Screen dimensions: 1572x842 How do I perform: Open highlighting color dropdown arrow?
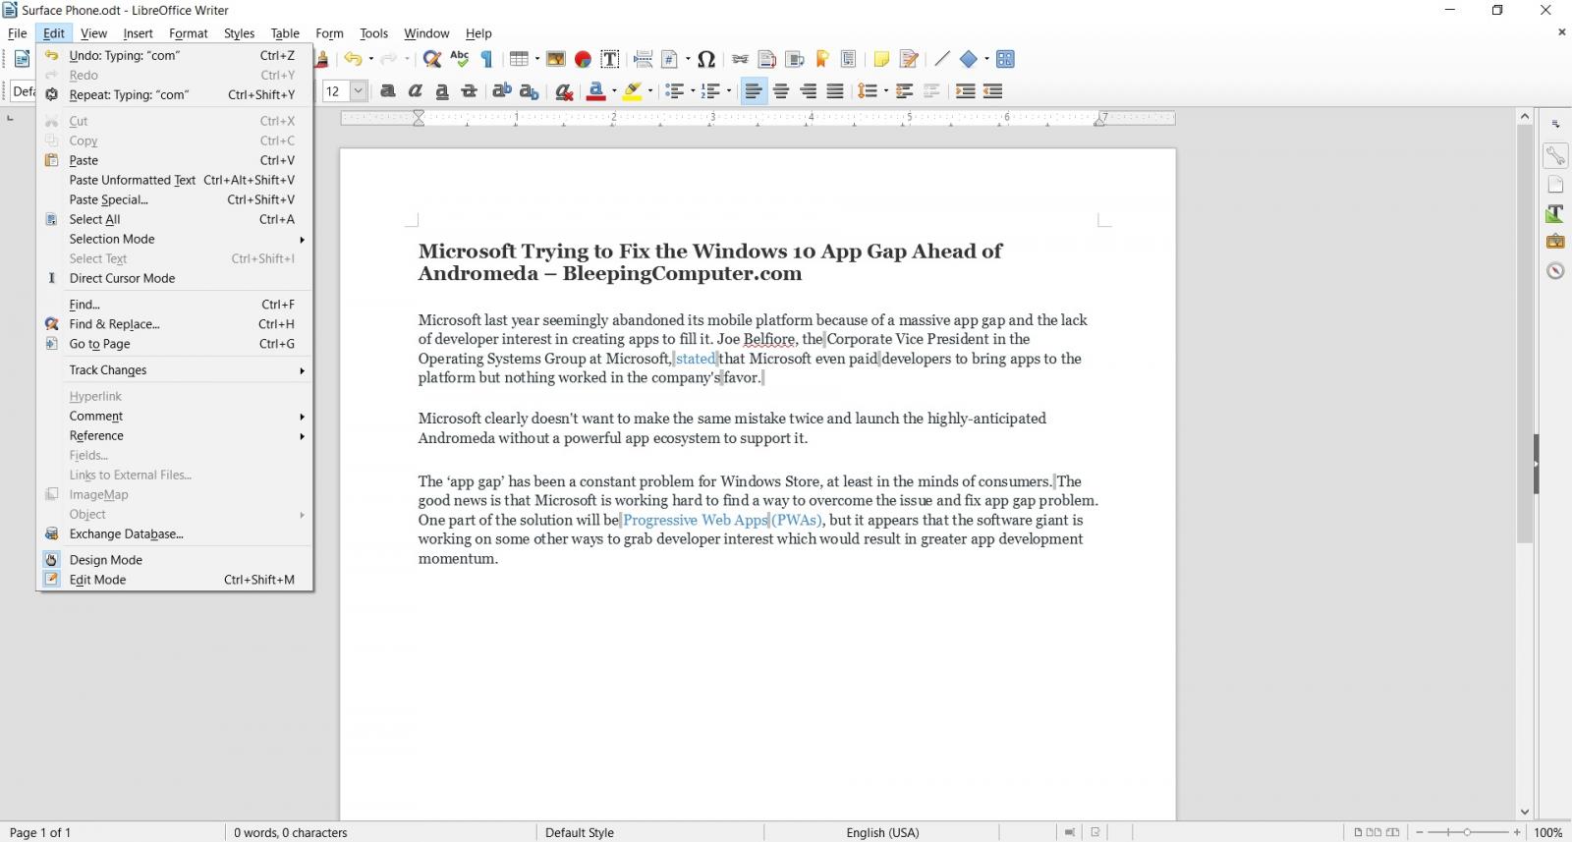650,91
